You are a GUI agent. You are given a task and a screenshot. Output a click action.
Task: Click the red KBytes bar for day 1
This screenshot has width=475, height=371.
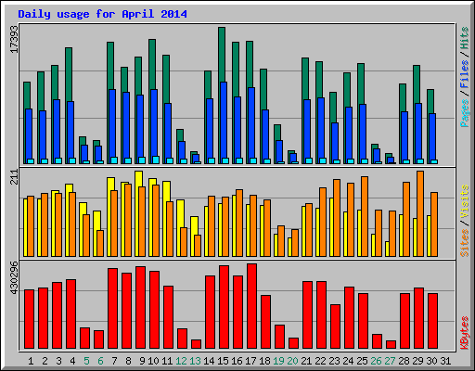[29, 319]
